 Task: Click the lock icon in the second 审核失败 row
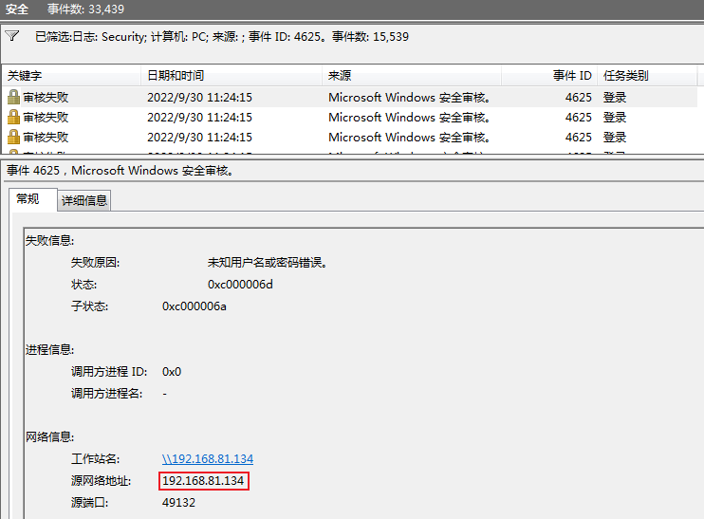tap(13, 117)
